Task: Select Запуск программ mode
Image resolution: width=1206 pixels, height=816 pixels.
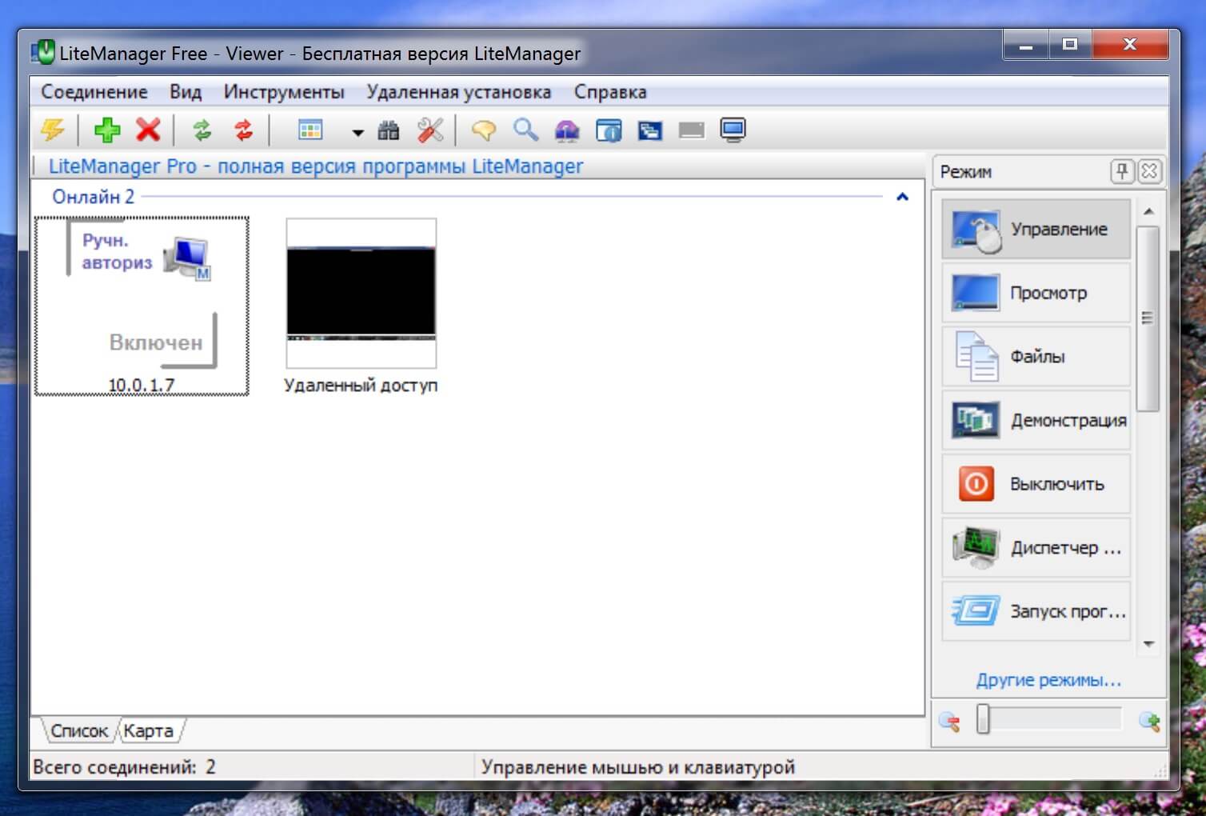Action: point(1036,611)
